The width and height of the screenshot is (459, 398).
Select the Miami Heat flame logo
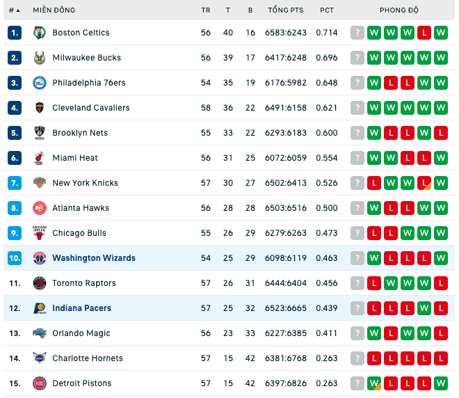point(39,158)
